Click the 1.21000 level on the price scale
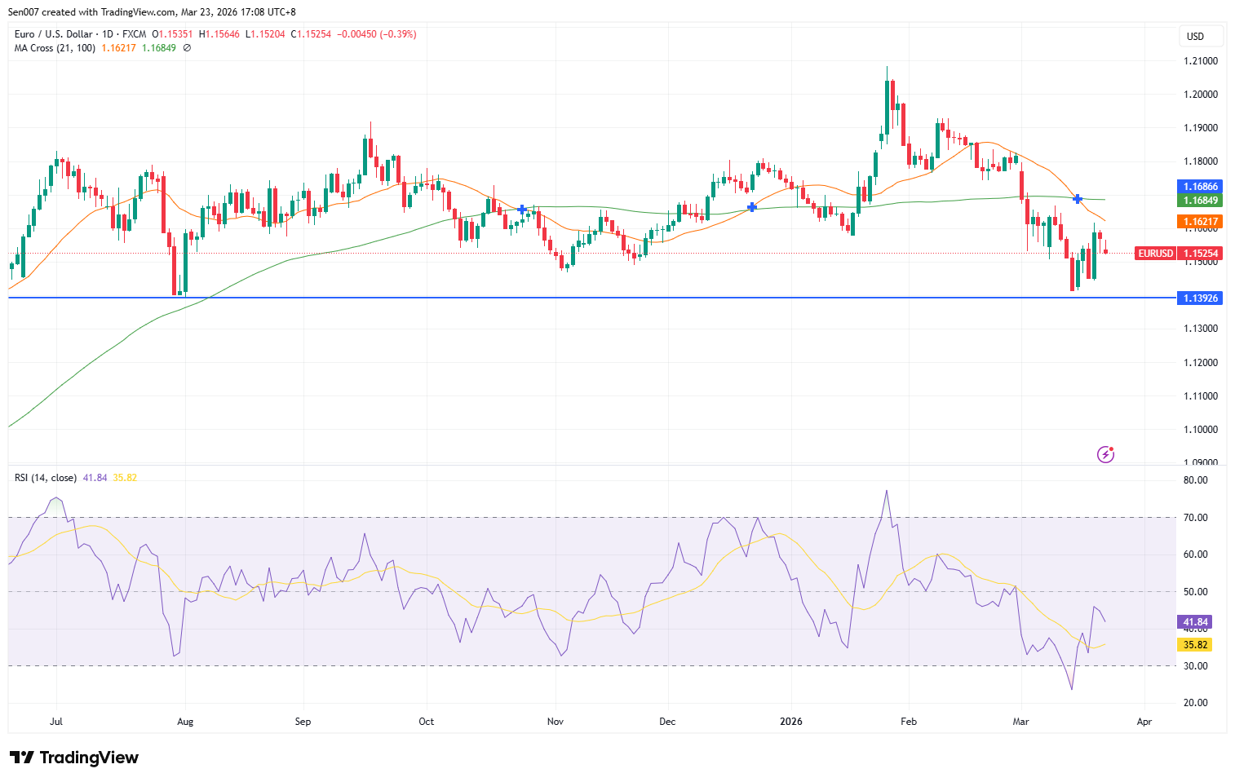 coord(1200,61)
